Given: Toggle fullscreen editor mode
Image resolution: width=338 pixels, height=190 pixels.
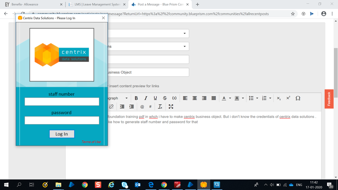Looking at the screenshot, I should 171,106.
